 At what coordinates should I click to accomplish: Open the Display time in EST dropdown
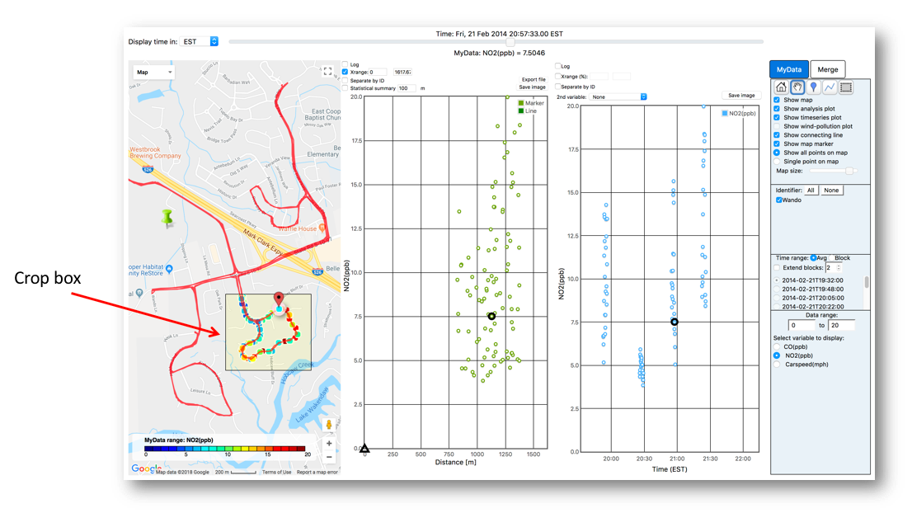(x=200, y=41)
